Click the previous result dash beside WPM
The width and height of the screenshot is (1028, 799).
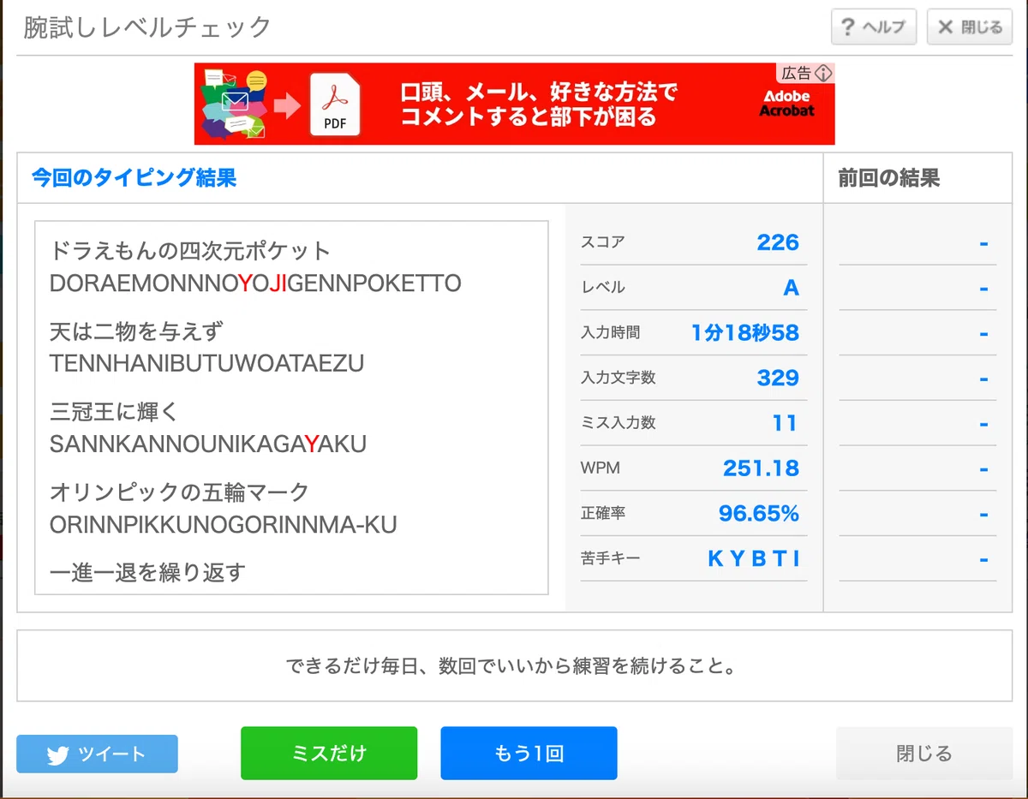pyautogui.click(x=983, y=469)
